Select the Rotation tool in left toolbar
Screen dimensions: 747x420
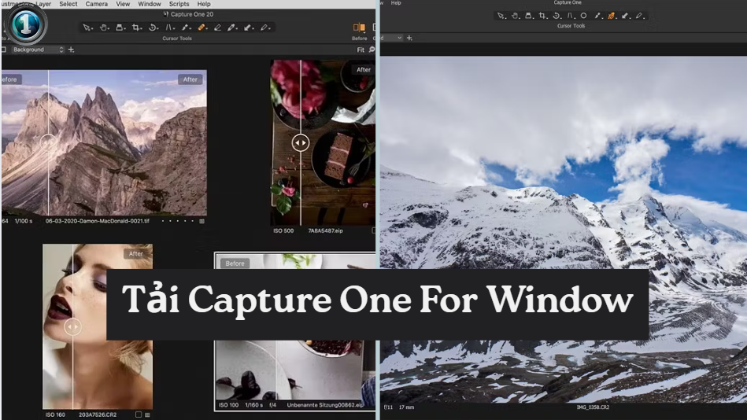[x=153, y=28]
